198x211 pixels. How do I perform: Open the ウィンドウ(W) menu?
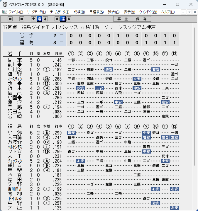point(148,12)
